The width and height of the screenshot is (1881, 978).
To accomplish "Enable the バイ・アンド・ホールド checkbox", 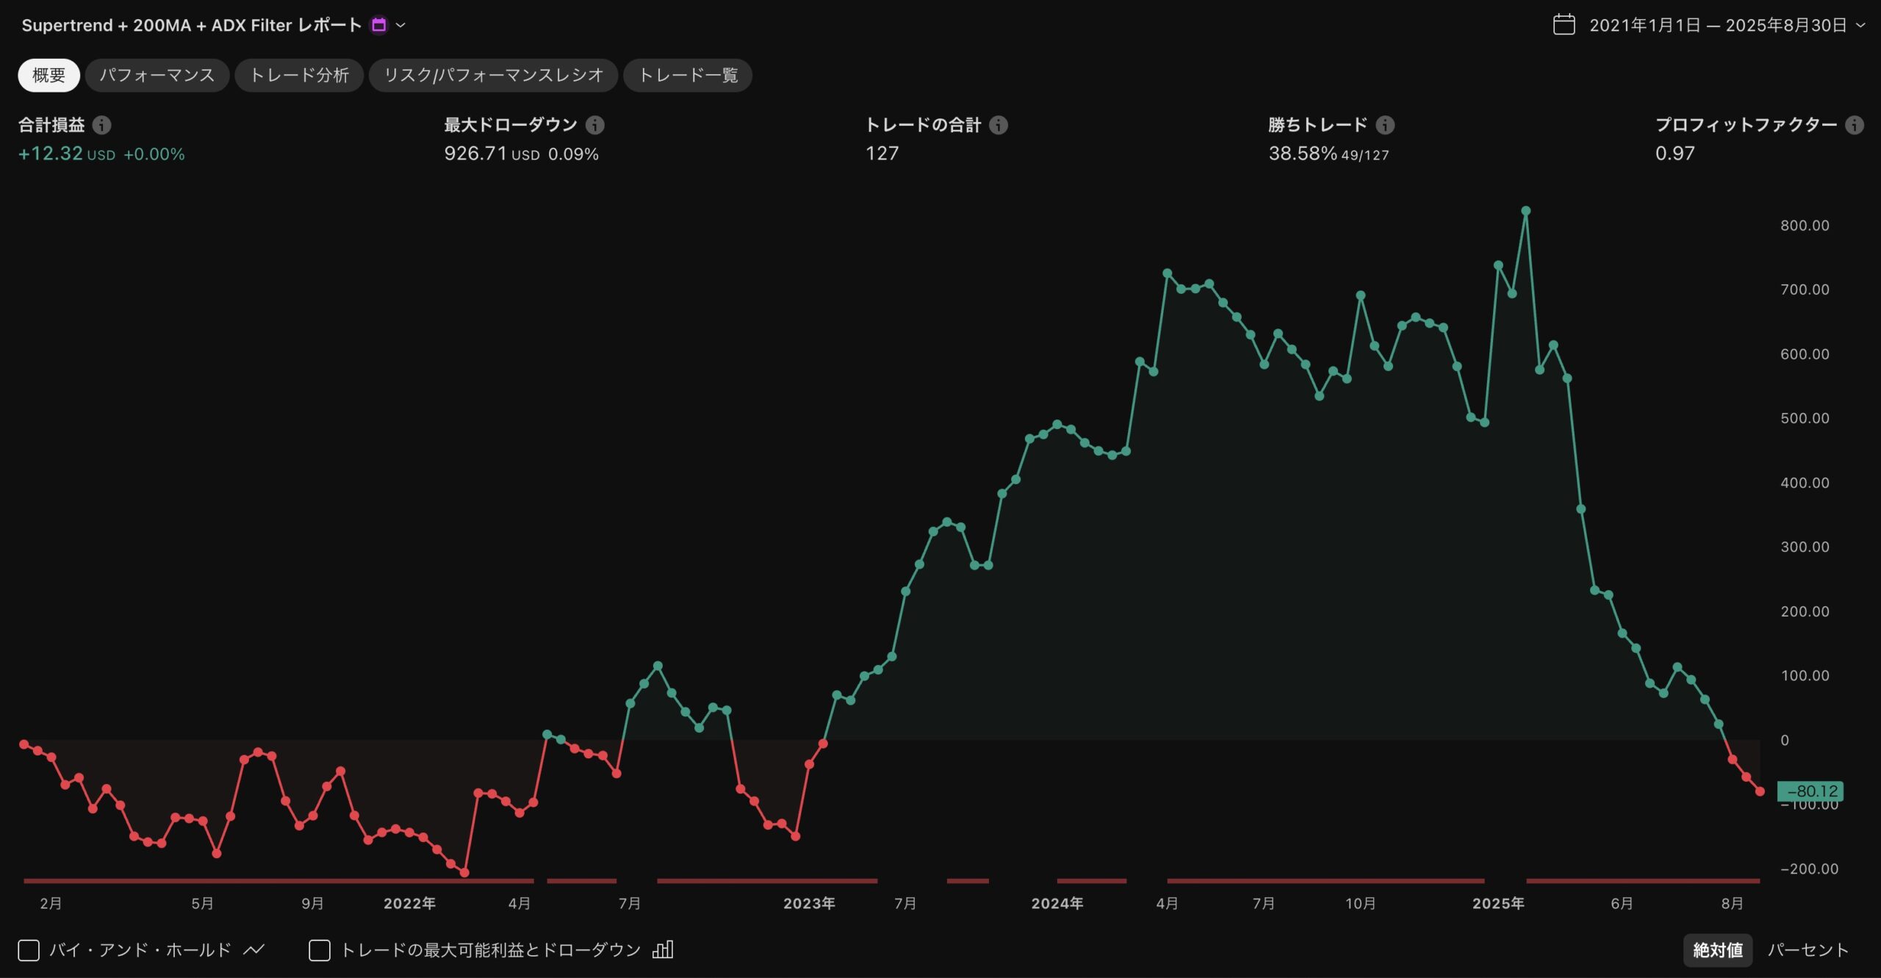I will coord(29,950).
